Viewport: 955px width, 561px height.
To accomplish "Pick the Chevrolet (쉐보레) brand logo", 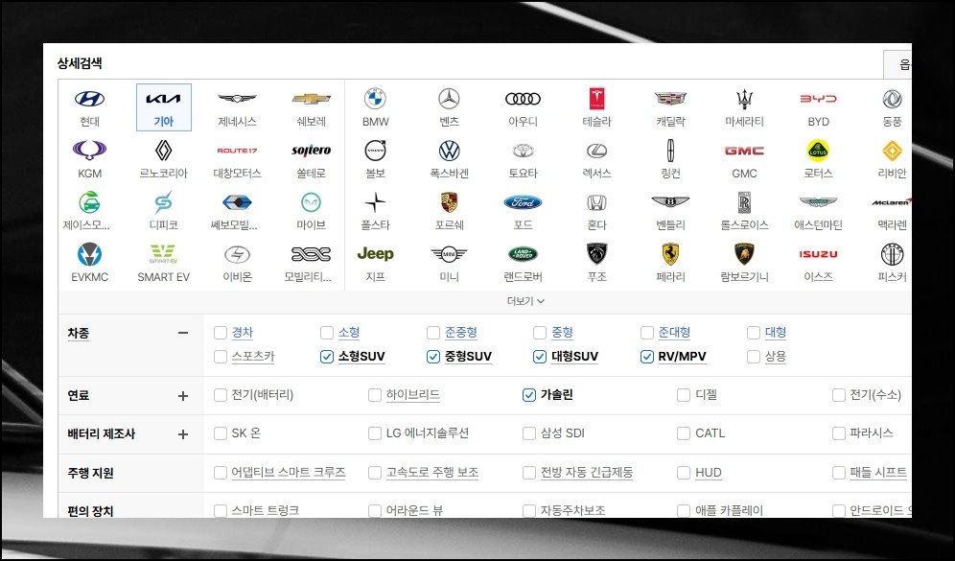I will 312,99.
